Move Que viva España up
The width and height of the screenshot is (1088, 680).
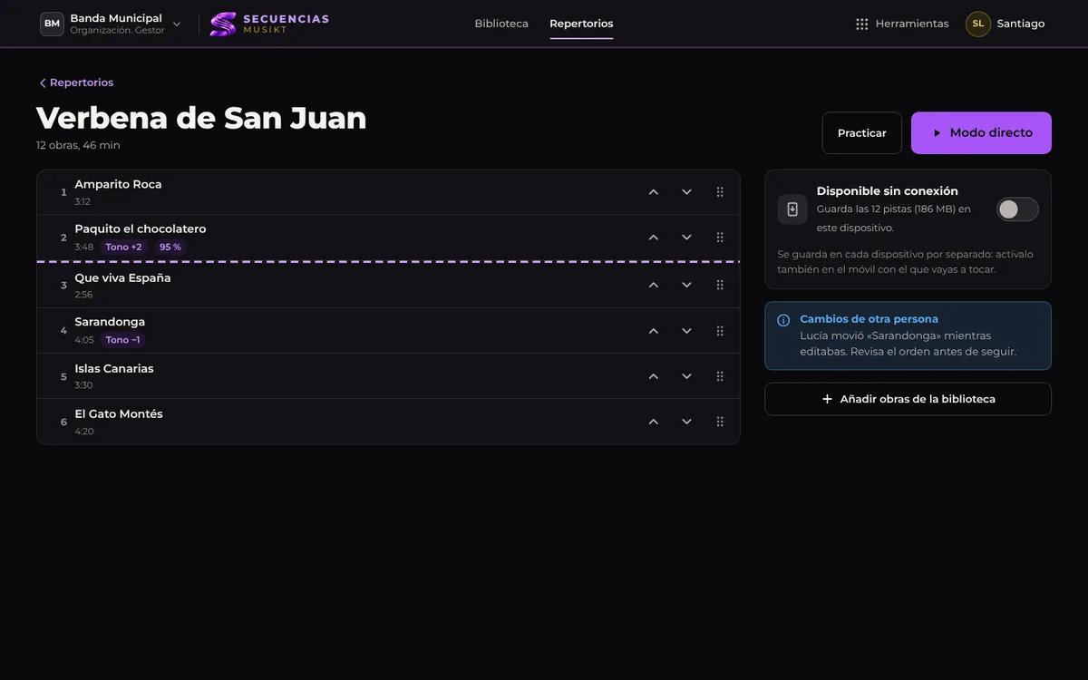pos(653,285)
